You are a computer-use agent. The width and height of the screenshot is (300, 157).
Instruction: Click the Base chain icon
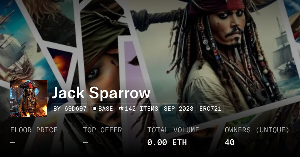95,109
